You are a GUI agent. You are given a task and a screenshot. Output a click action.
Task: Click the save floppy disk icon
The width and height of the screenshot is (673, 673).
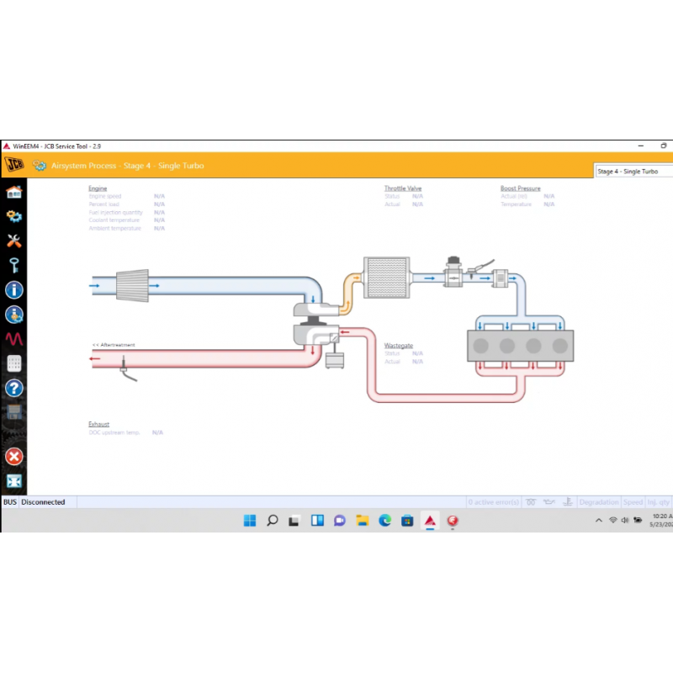point(14,410)
